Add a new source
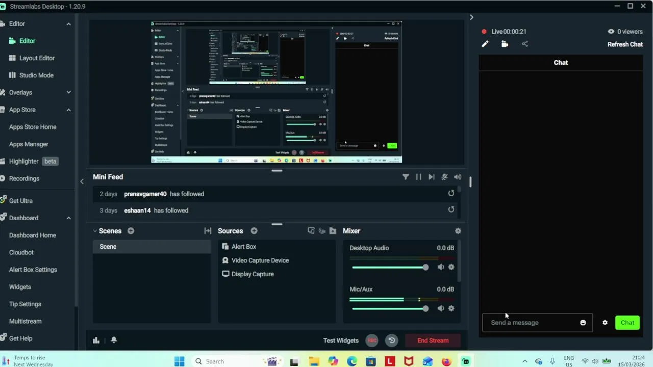 pos(254,231)
